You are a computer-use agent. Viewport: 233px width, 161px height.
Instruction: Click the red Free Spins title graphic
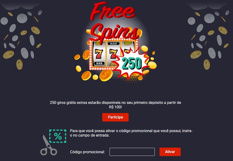(114, 22)
